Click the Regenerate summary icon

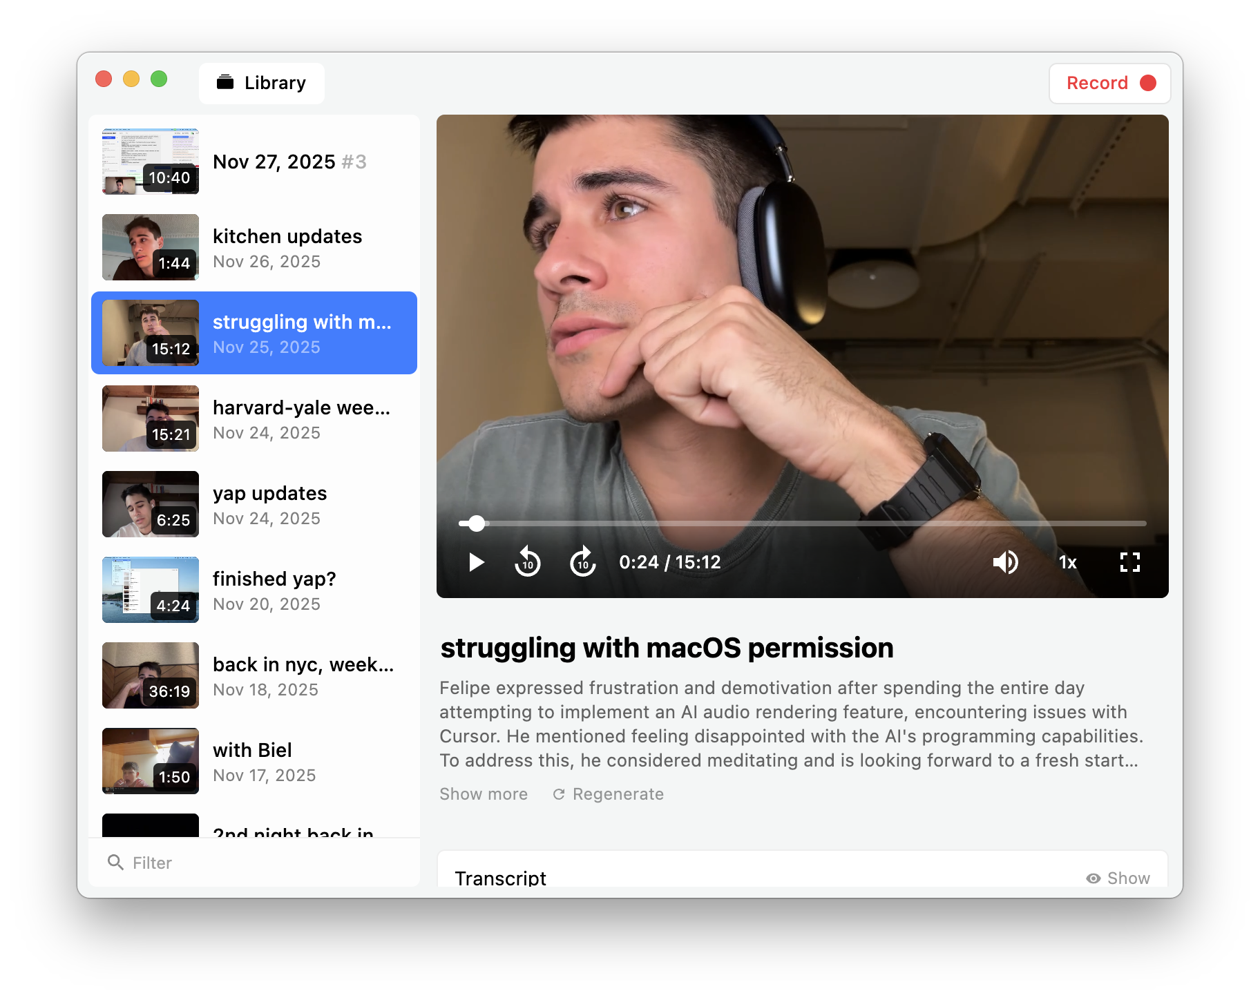559,794
